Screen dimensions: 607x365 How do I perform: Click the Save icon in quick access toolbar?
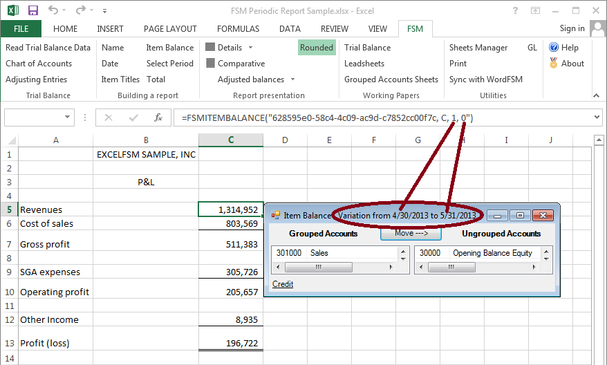click(x=32, y=10)
